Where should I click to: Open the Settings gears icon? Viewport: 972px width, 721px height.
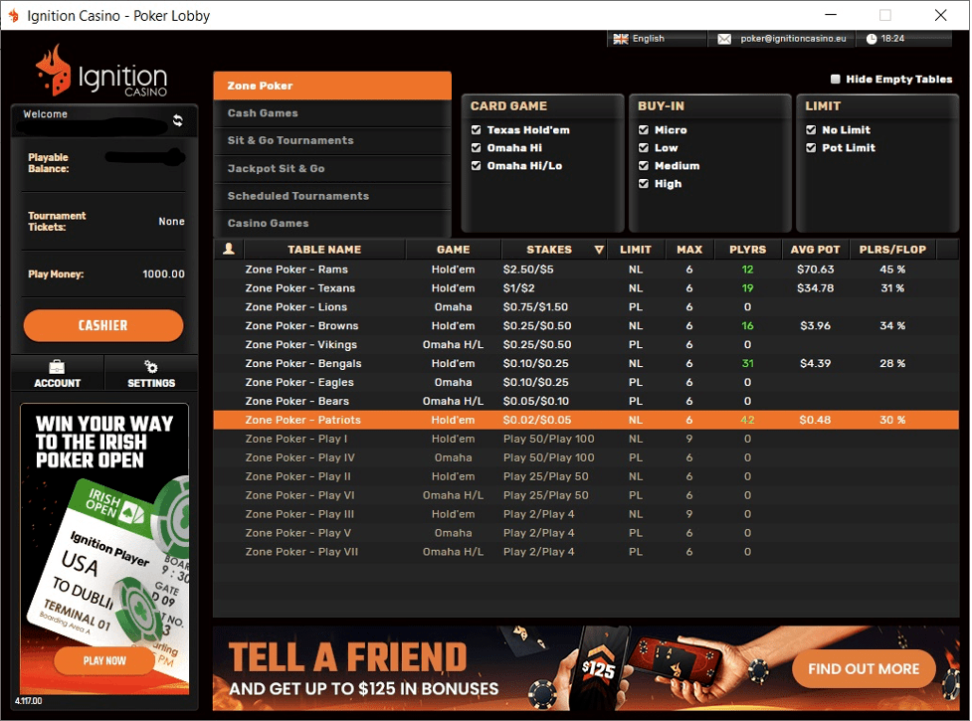[x=150, y=367]
